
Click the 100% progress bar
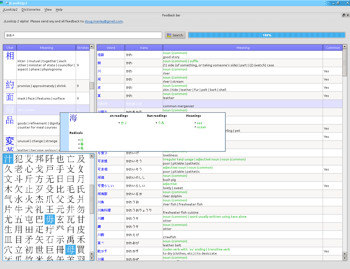click(267, 35)
